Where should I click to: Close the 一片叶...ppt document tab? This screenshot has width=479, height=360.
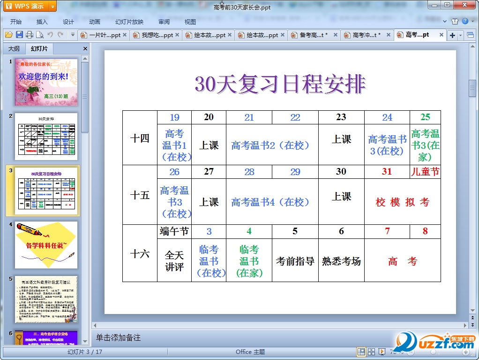tap(125, 35)
